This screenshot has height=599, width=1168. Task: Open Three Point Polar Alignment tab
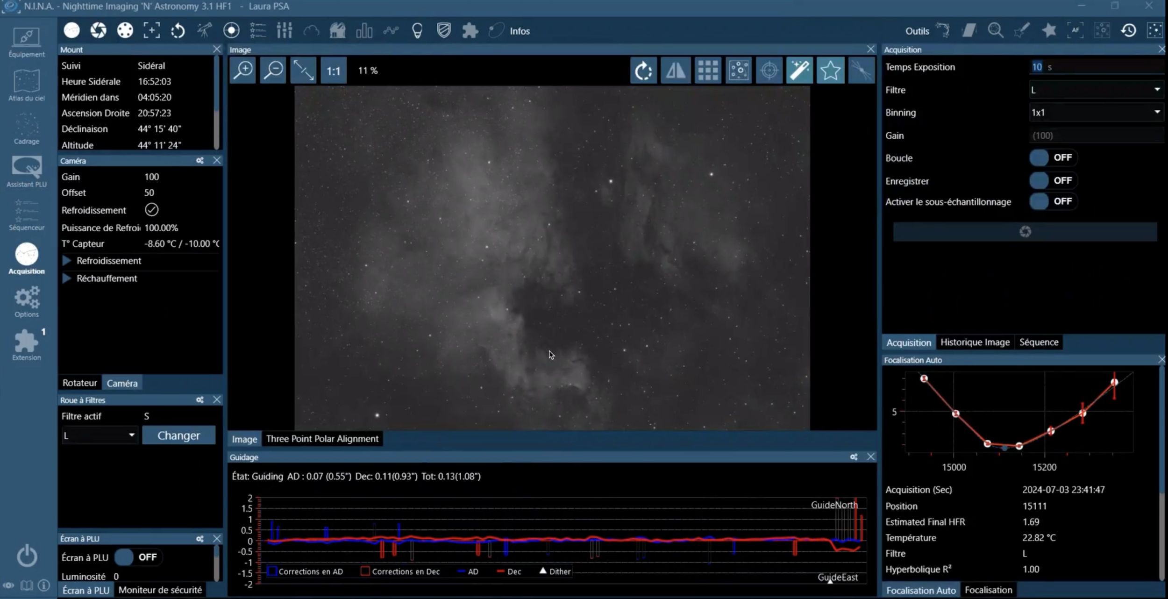(x=322, y=439)
